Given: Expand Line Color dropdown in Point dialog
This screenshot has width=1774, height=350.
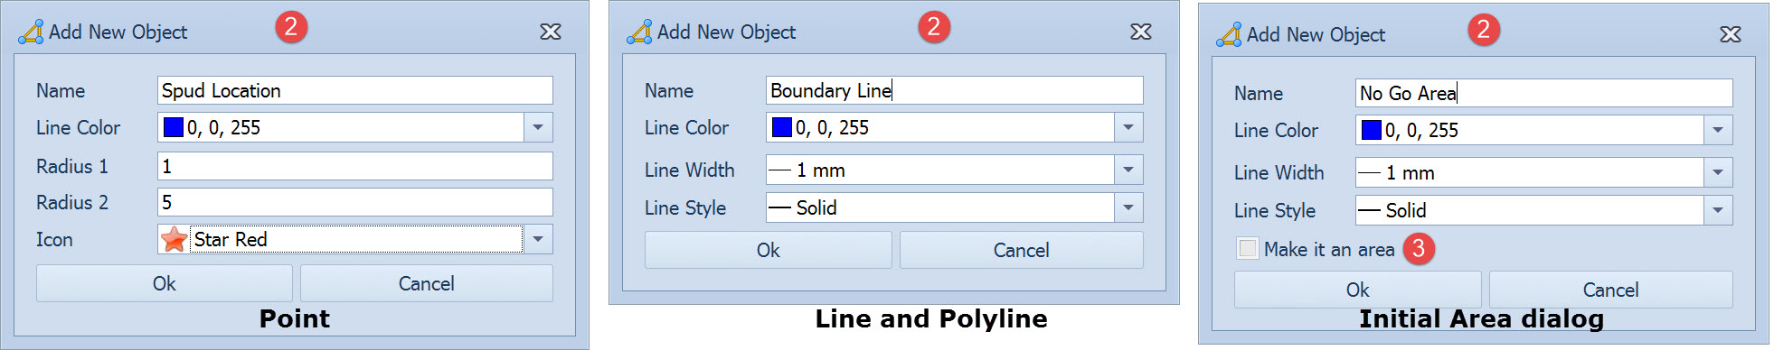Looking at the screenshot, I should pyautogui.click(x=538, y=127).
